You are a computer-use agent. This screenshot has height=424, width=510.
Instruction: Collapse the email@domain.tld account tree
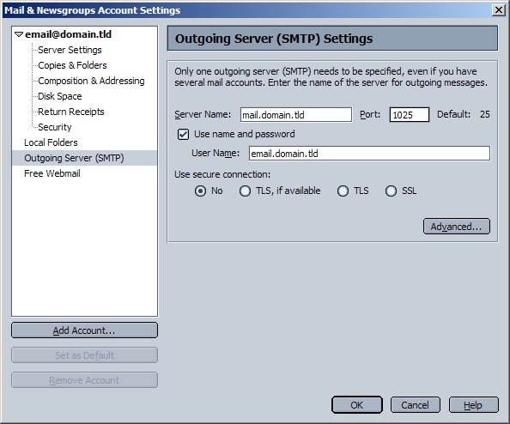19,34
